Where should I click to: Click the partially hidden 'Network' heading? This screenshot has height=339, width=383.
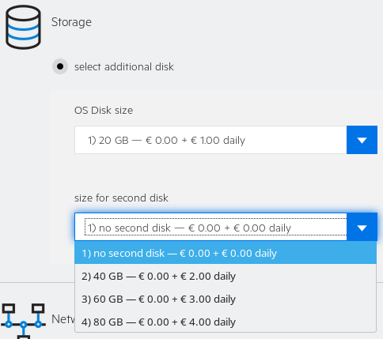[63, 319]
